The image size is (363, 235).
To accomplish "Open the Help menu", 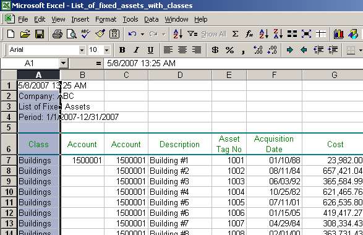I will coord(201,19).
